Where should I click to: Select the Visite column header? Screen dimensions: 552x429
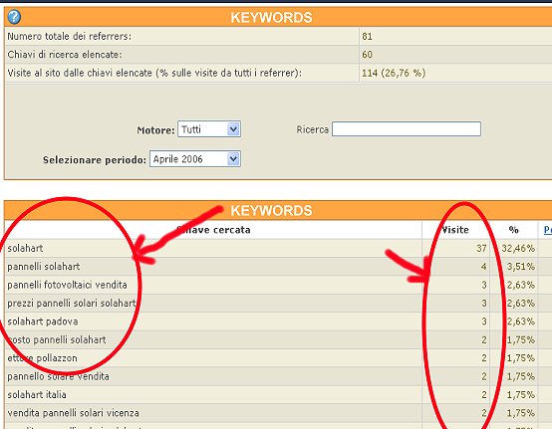455,230
